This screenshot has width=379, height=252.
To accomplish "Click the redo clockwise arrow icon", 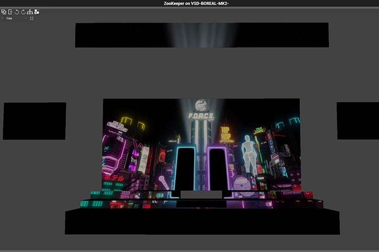I will click(23, 12).
